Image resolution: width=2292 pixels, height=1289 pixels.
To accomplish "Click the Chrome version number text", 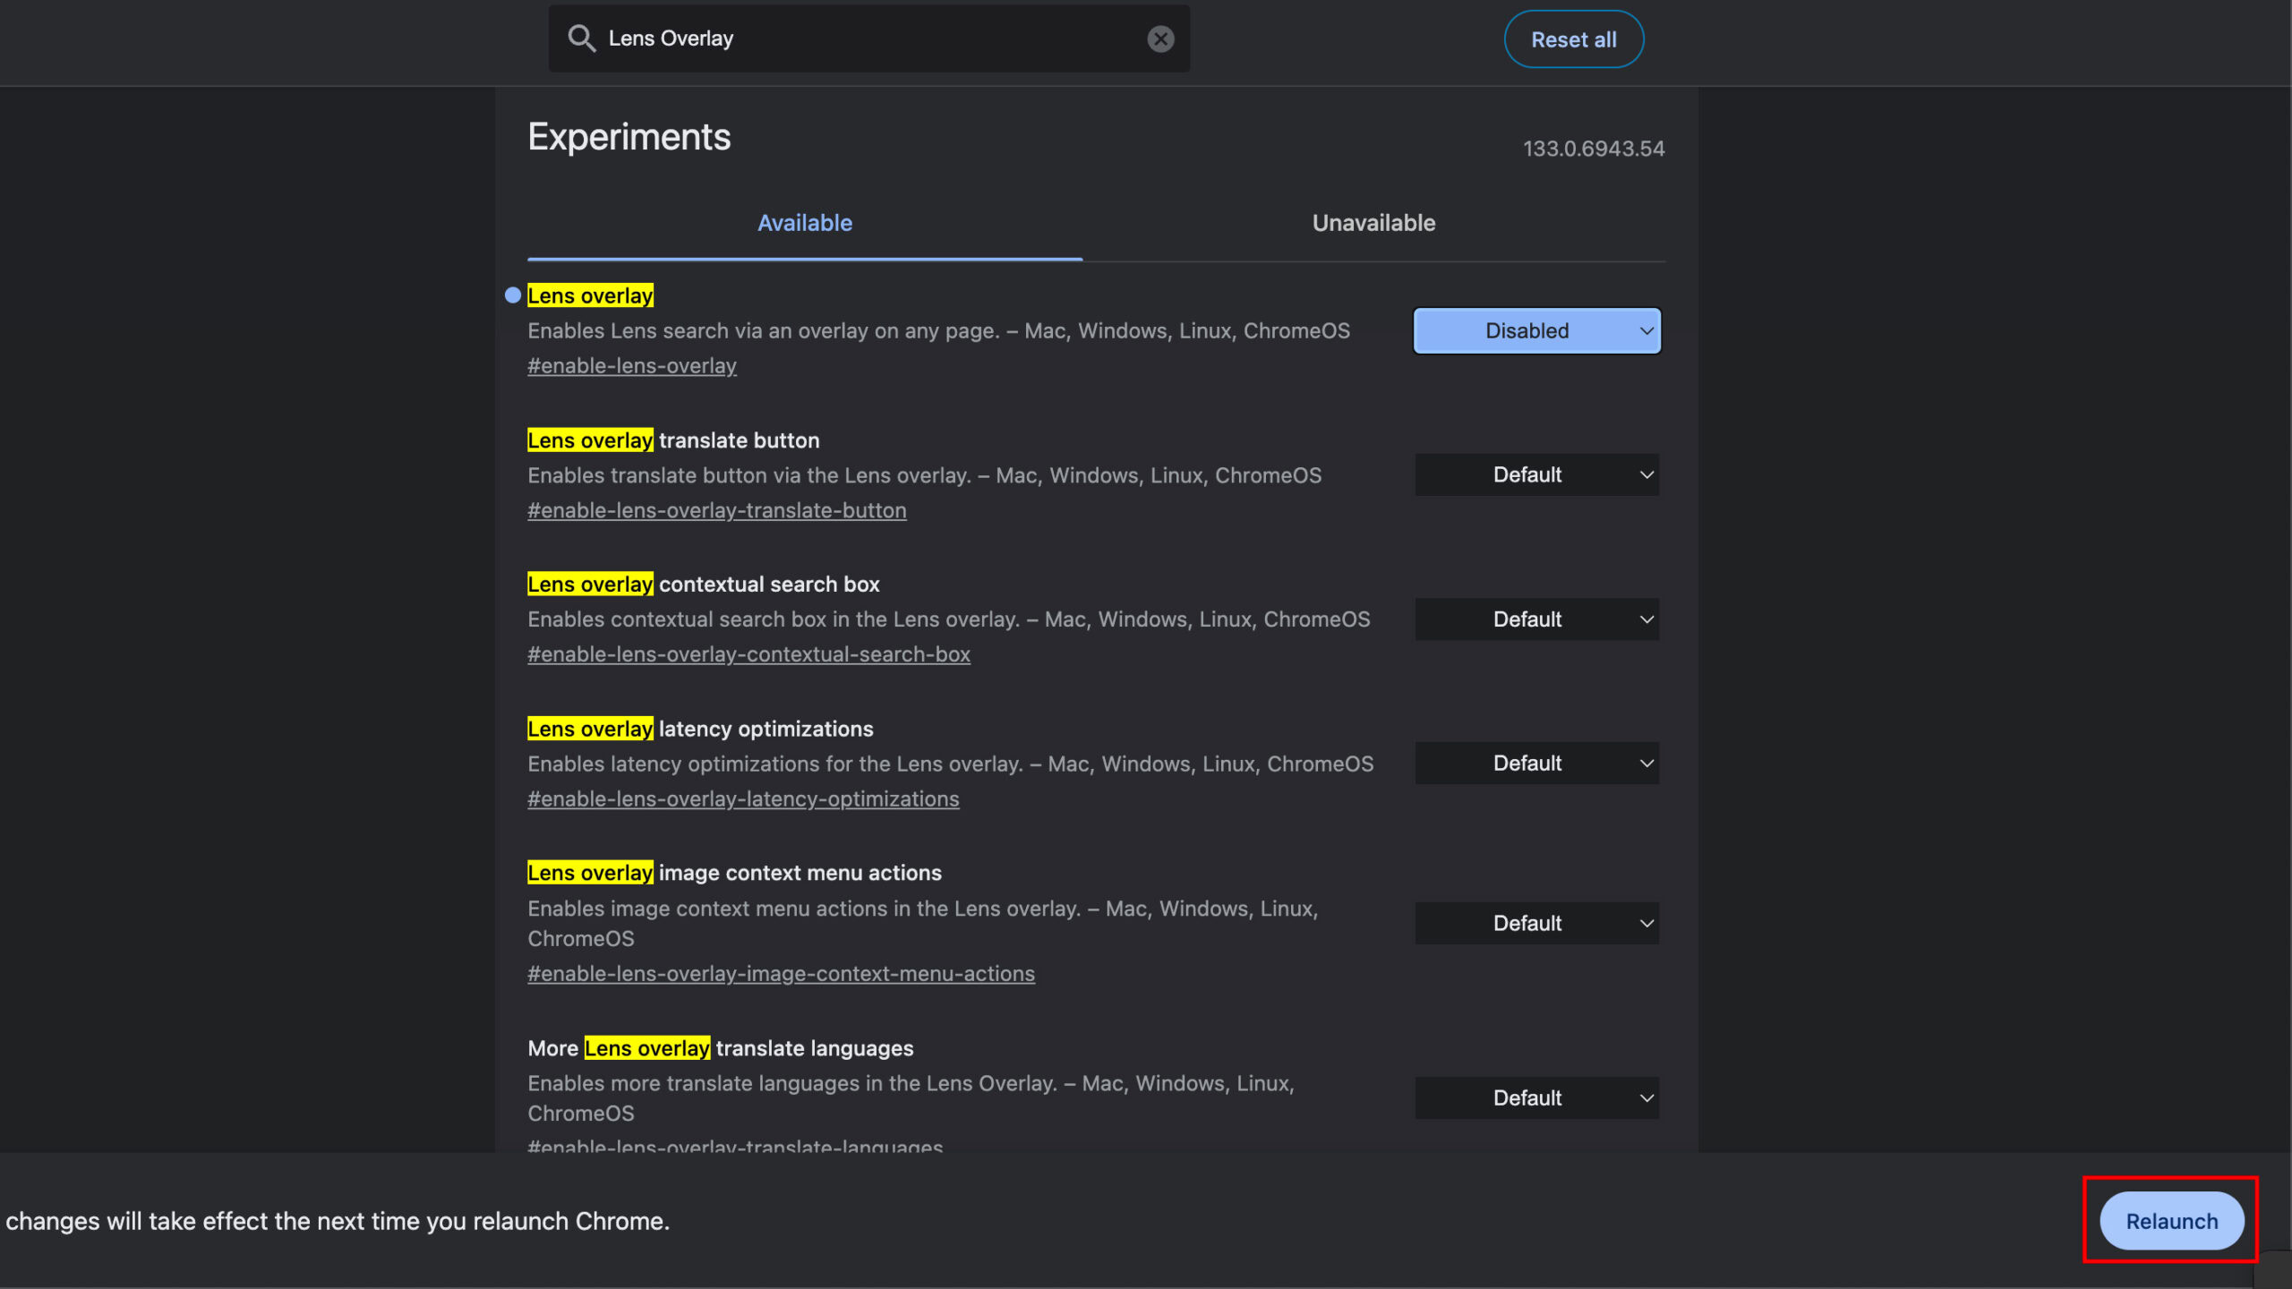I will pyautogui.click(x=1594, y=149).
